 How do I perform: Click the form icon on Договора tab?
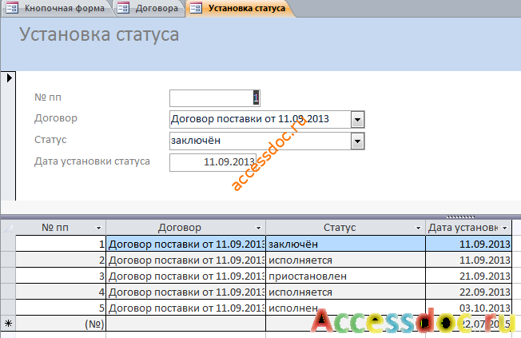(x=123, y=8)
